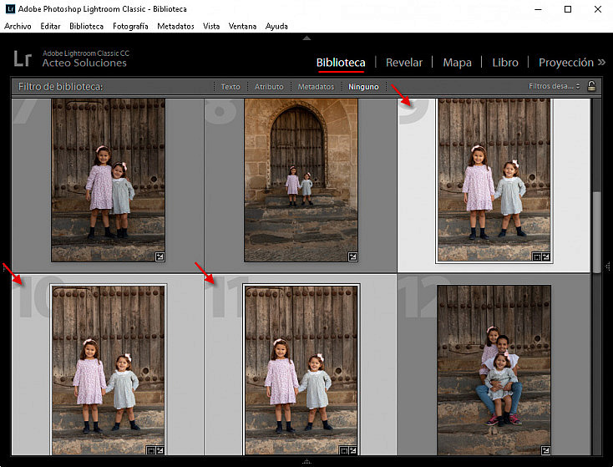The width and height of the screenshot is (613, 467).
Task: Expand the bottom filmstrip panel handle
Action: [306, 461]
